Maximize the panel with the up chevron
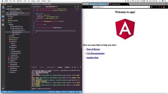This screenshot has height=94, width=168. (78, 67)
